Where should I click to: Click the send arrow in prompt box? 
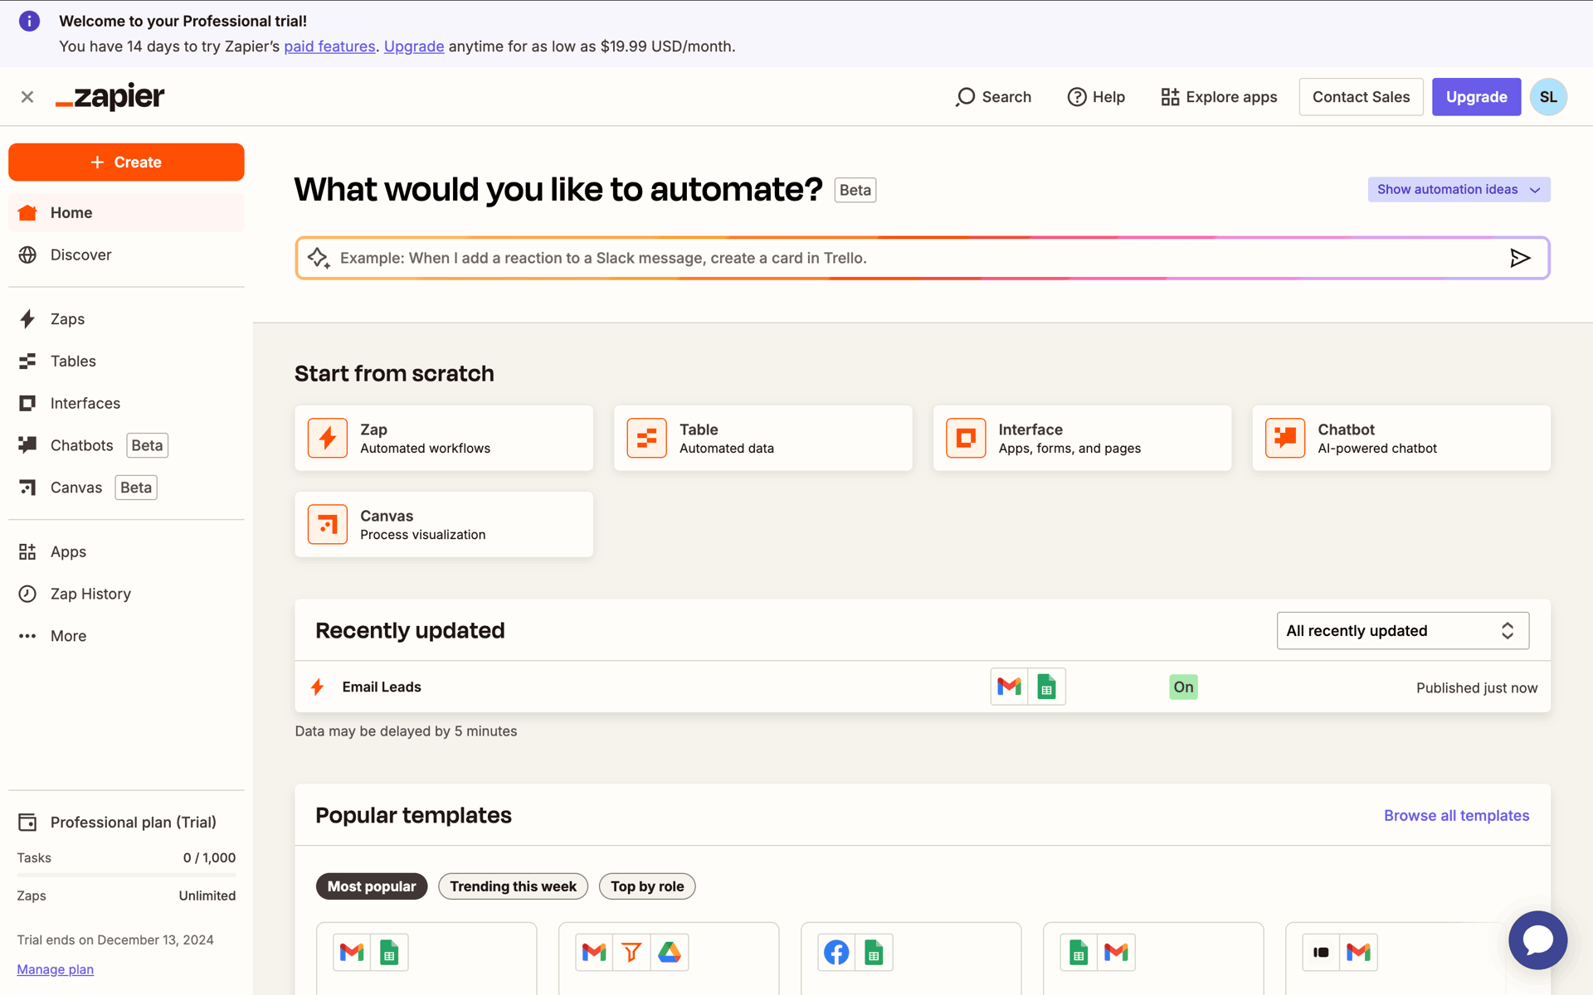click(1520, 258)
